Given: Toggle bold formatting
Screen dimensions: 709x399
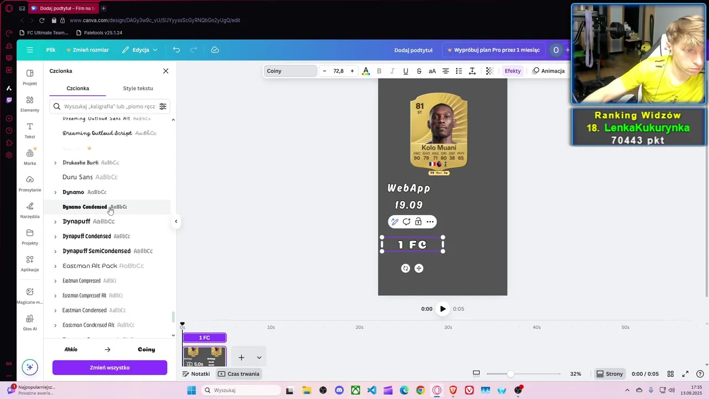Looking at the screenshot, I should coord(379,71).
